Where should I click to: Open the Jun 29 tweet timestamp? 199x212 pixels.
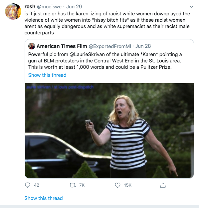point(74,7)
